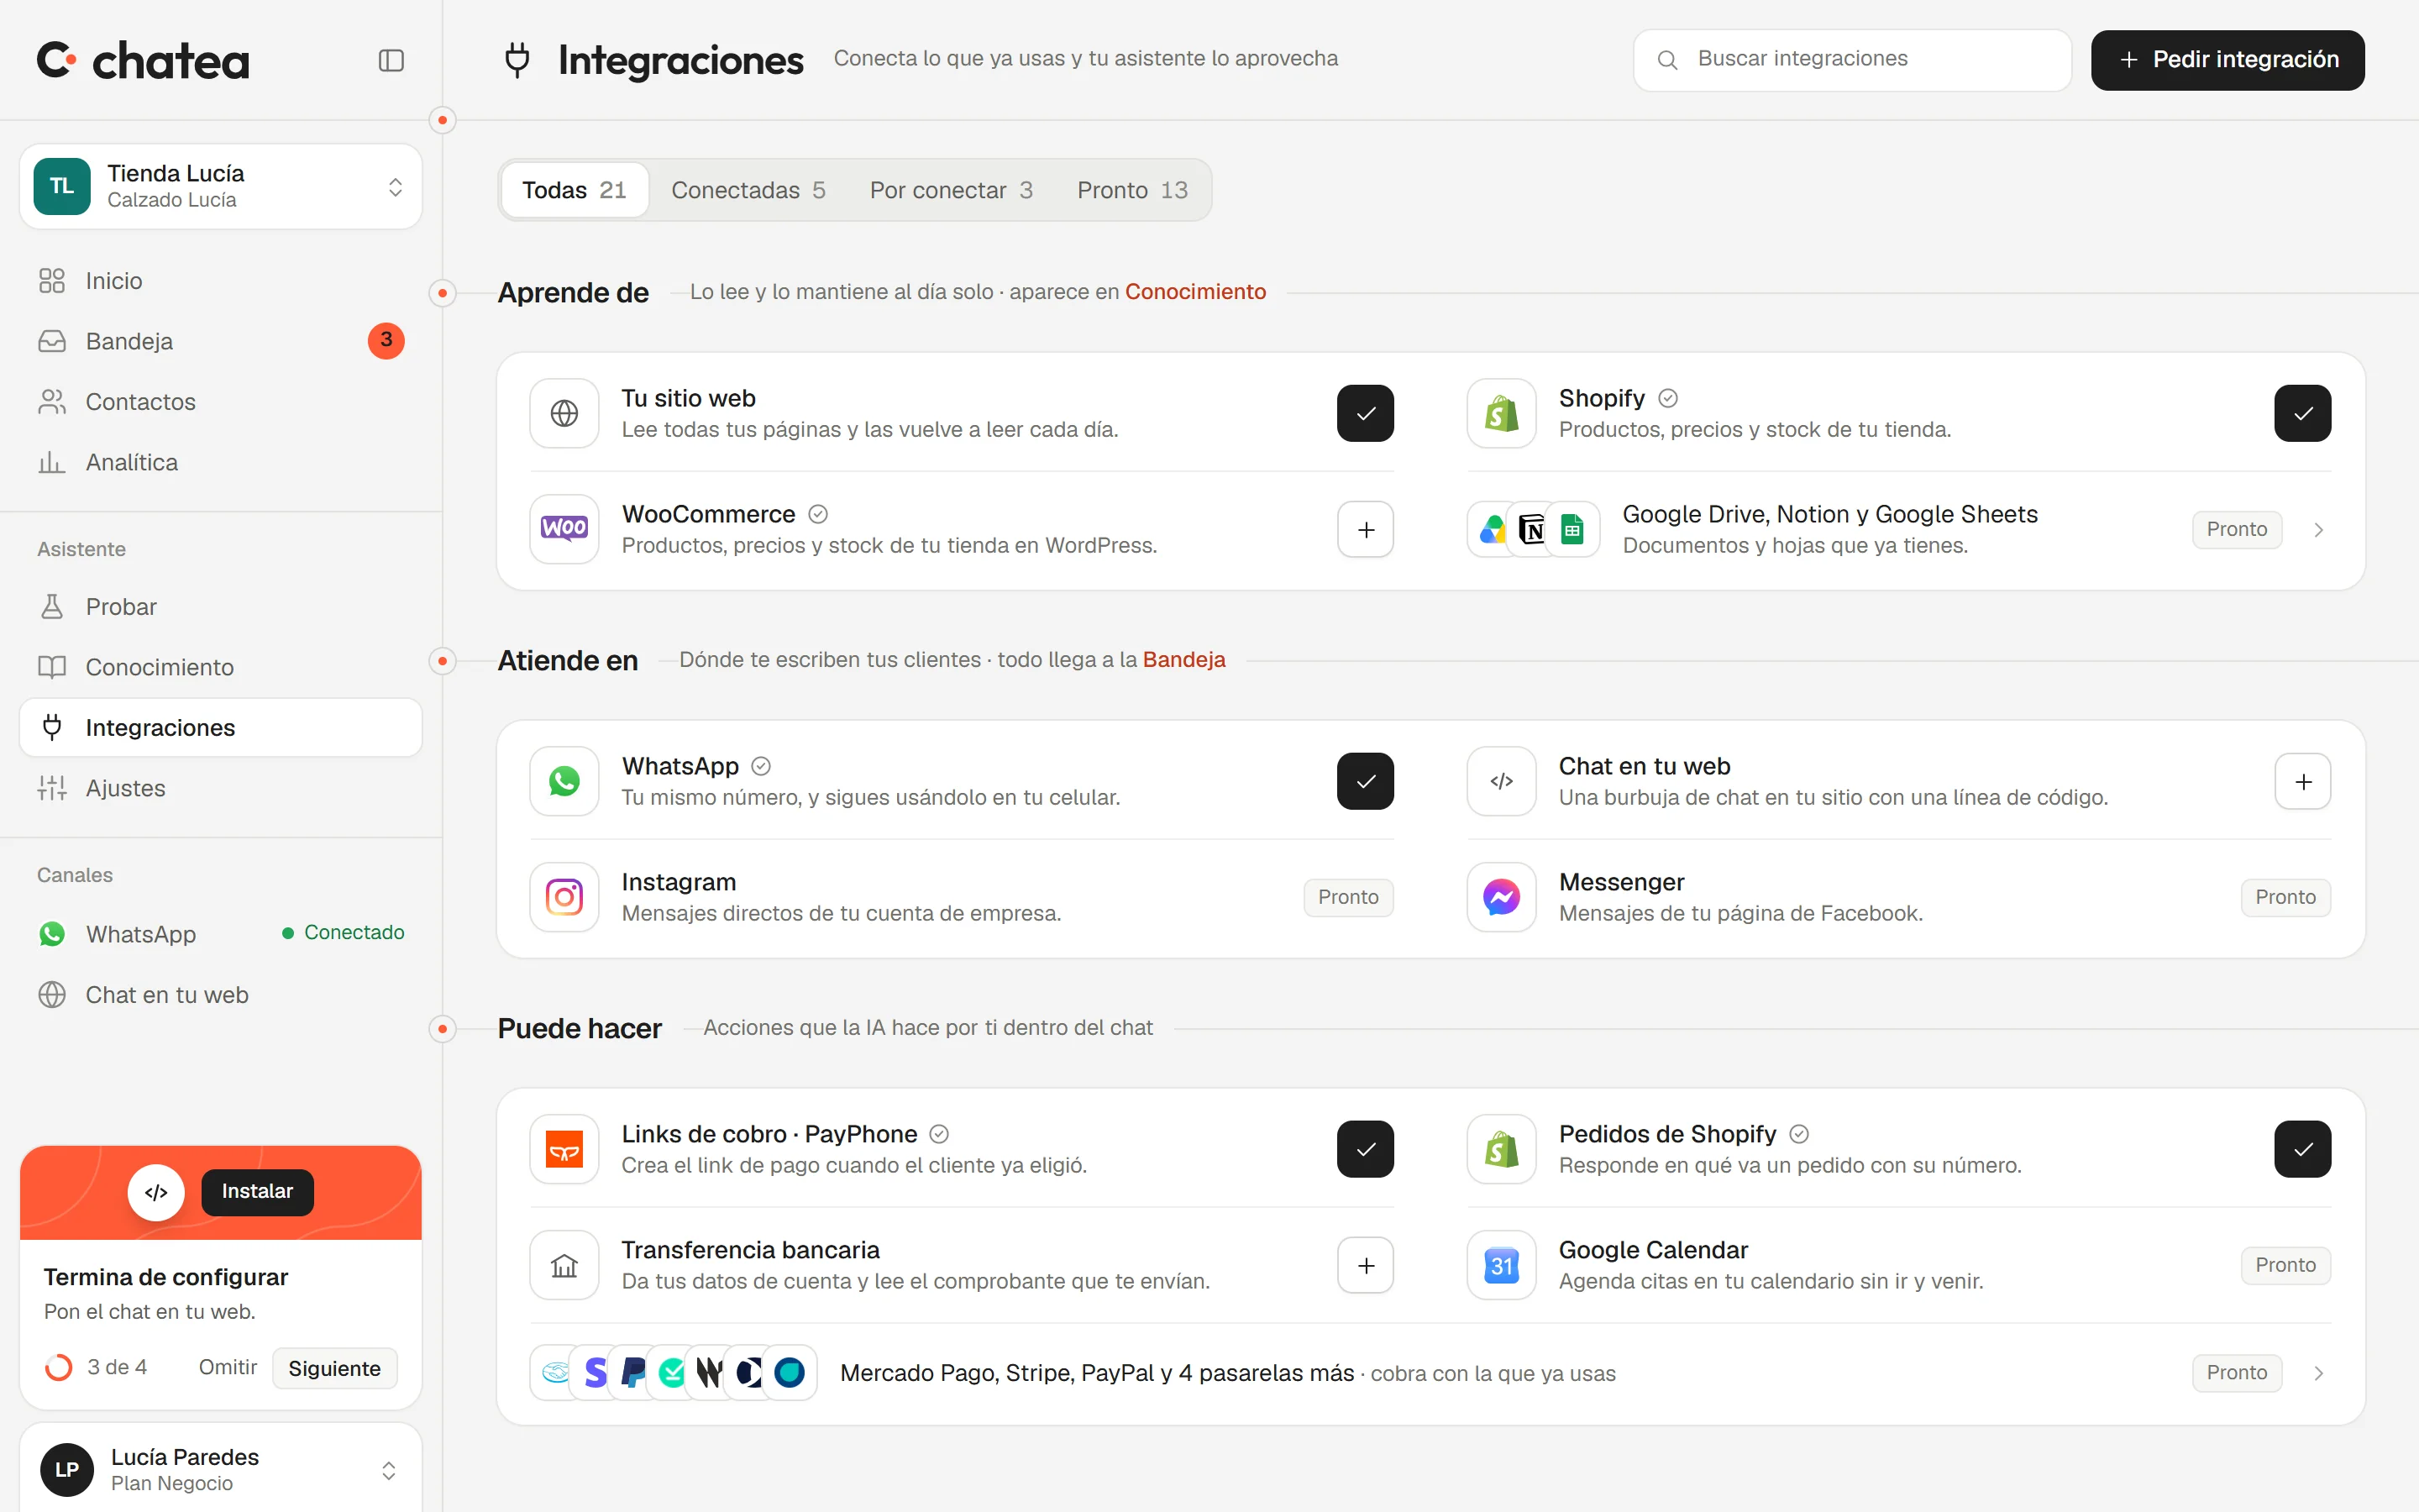Collapse the sidebar with the panel icon
Screen dimensions: 2419x1512
[391, 60]
